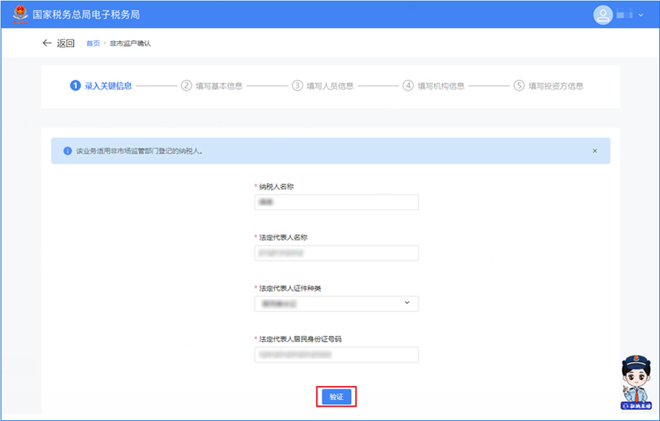Click the chevron in certificate type field
This screenshot has height=421, width=660.
tap(406, 303)
